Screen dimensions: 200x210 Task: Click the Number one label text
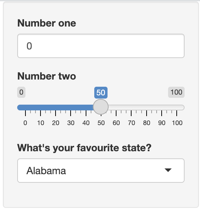(47, 23)
